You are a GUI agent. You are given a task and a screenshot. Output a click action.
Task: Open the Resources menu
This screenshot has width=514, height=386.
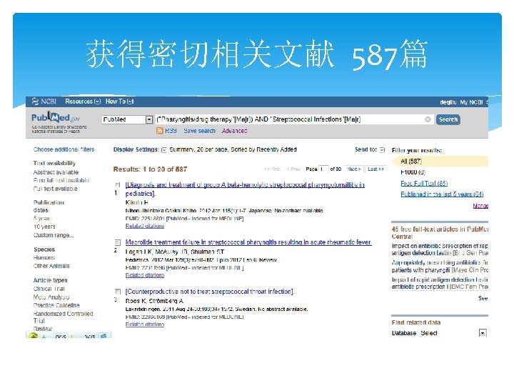click(83, 102)
